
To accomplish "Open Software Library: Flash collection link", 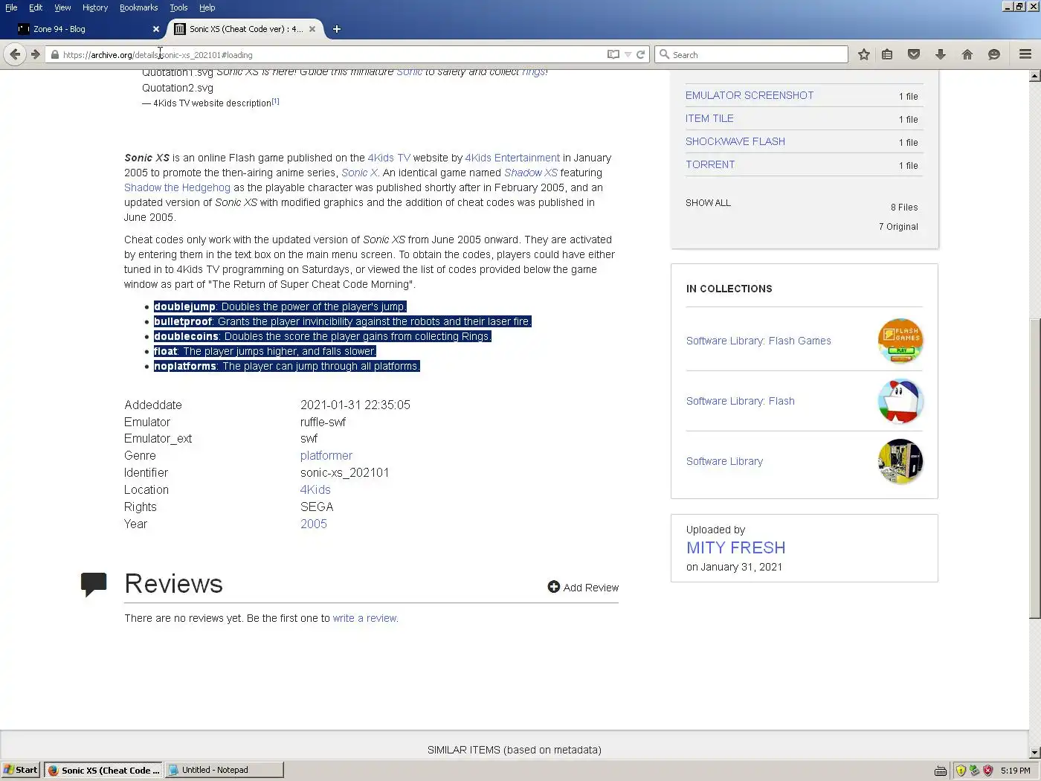I will tap(740, 401).
